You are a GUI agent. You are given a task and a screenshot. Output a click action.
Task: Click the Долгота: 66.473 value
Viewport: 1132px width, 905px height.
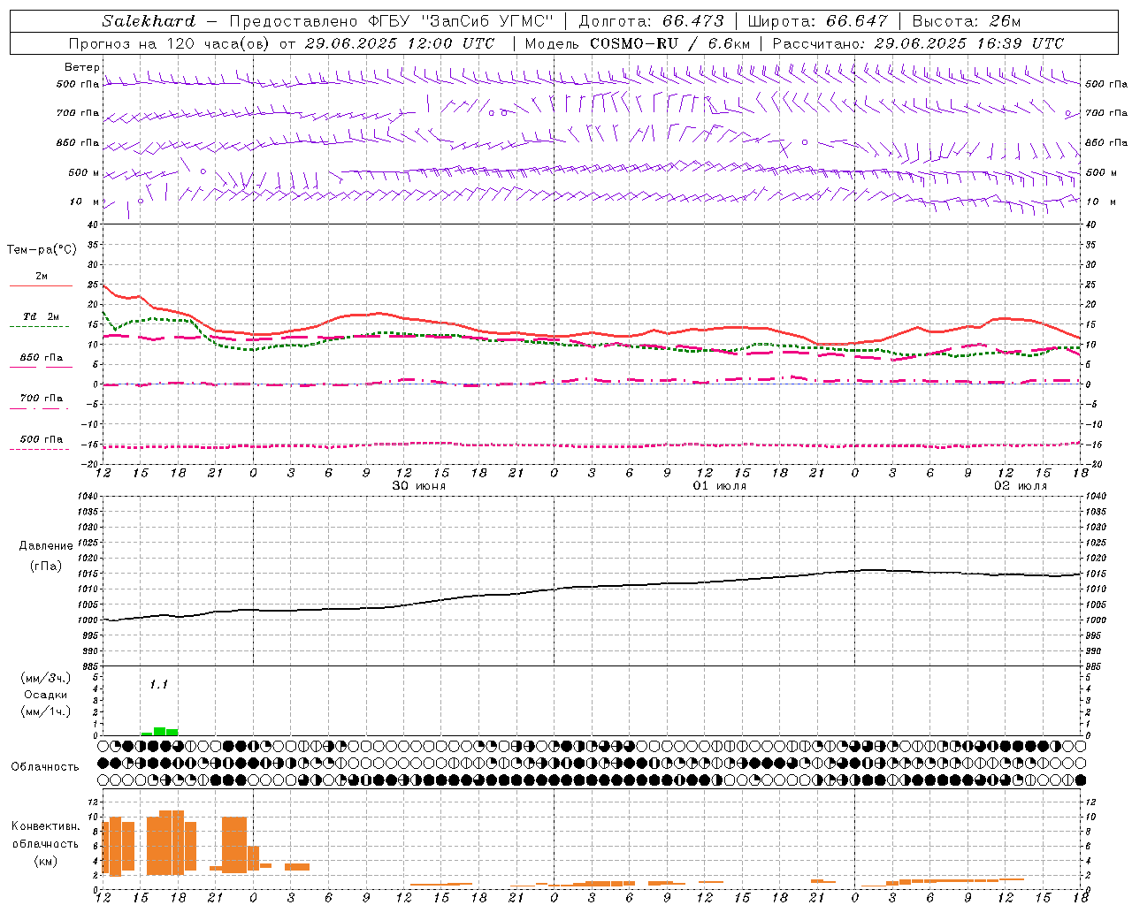pos(651,21)
